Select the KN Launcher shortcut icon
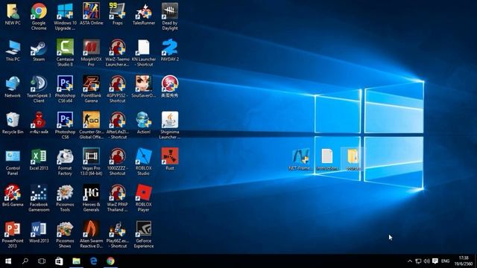 143,53
